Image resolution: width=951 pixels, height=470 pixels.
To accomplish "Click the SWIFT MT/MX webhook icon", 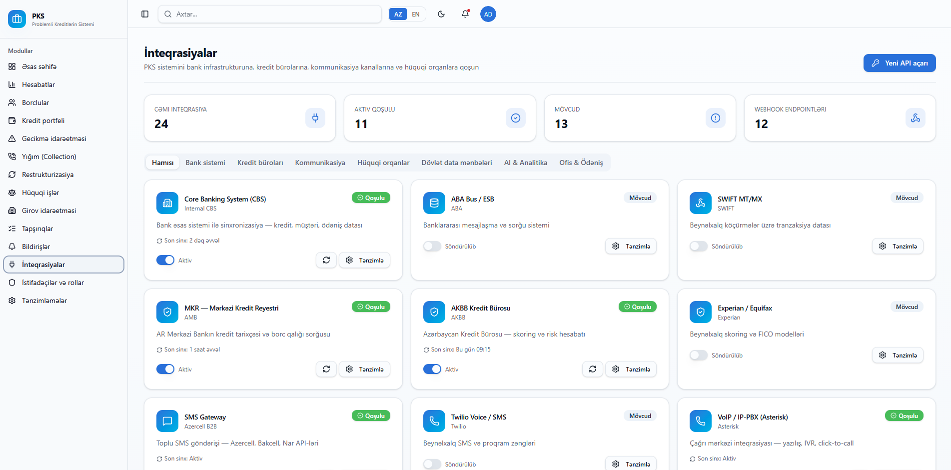I will (x=701, y=203).
